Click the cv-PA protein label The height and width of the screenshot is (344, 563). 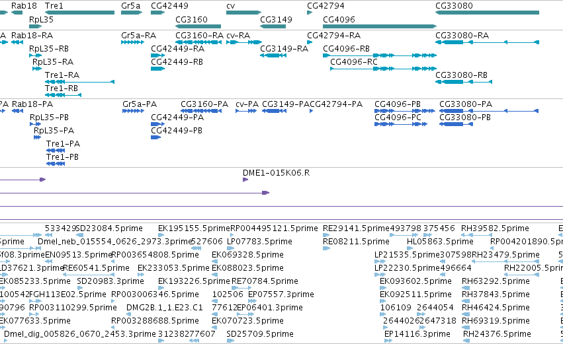(247, 104)
